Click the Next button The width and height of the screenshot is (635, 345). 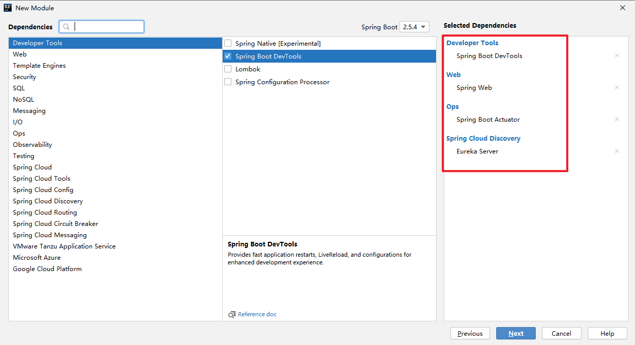pyautogui.click(x=516, y=333)
